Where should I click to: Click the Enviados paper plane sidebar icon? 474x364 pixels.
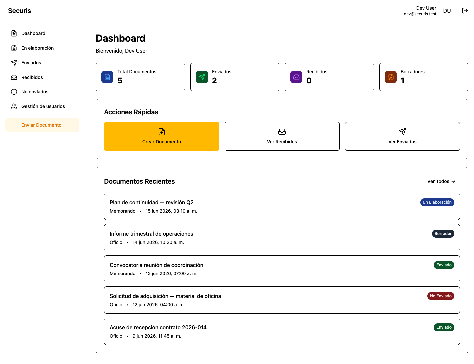14,63
